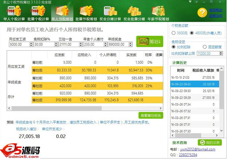Open the 使用帮助 link
227x159 pixels.
coord(215,10)
